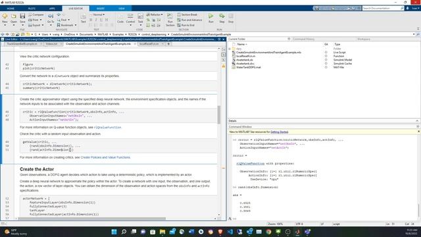The image size is (421, 237).
Task: Open the rlQValueFunction documentation link
Action: [x=107, y=127]
